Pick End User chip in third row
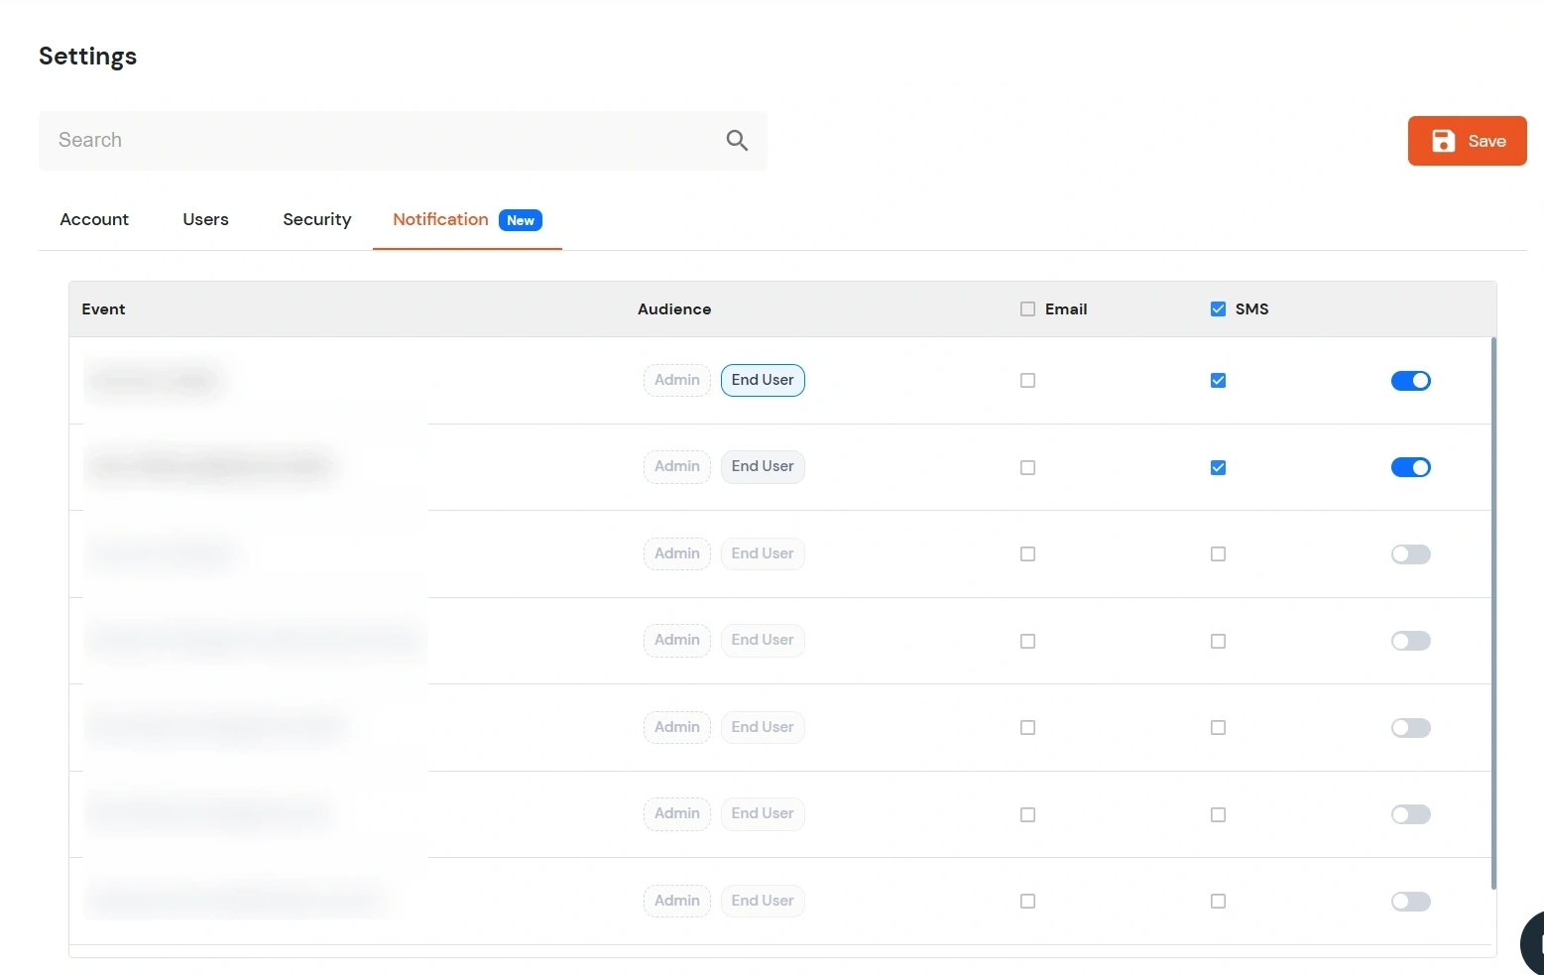Image resolution: width=1544 pixels, height=975 pixels. pos(763,553)
